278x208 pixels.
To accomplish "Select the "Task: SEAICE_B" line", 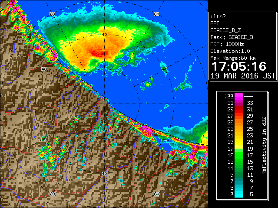I will [x=232, y=37].
